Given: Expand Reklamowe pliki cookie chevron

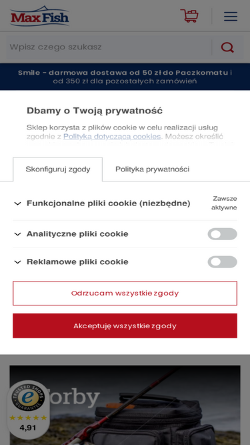Looking at the screenshot, I should pos(17,262).
